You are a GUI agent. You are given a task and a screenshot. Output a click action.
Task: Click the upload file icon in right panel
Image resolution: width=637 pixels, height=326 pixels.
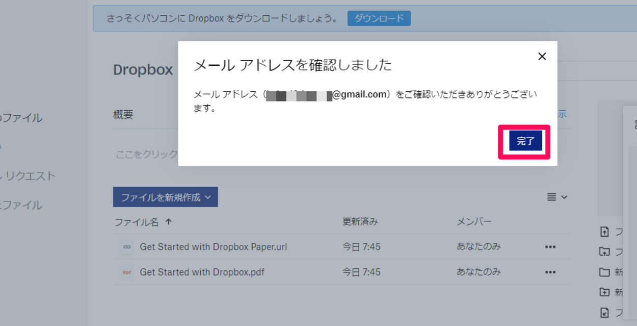coord(604,232)
